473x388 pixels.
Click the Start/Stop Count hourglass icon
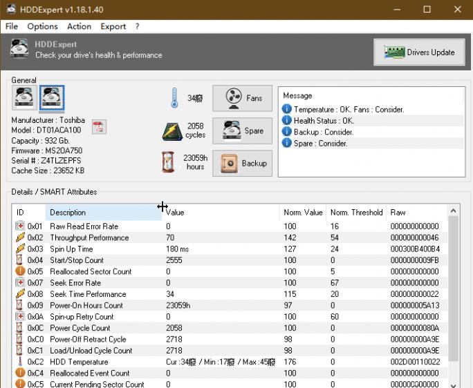19,260
